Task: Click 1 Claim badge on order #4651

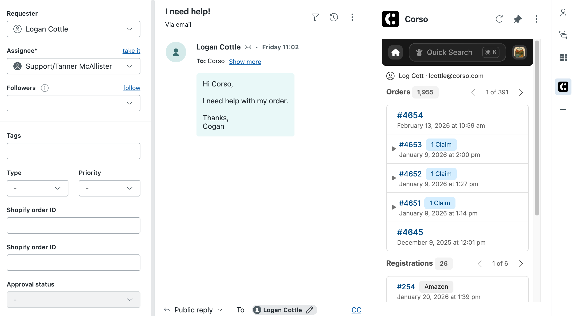Action: point(440,203)
